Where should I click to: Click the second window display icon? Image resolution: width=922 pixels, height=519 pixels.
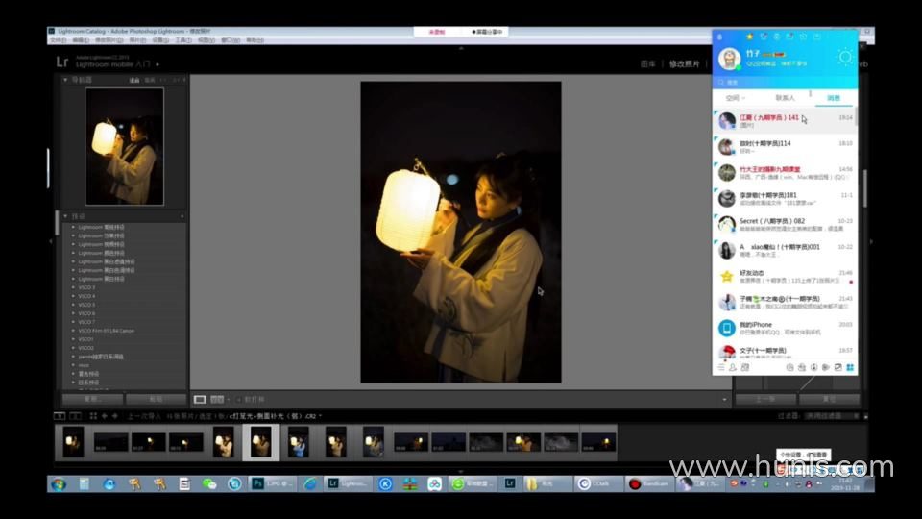pos(75,416)
